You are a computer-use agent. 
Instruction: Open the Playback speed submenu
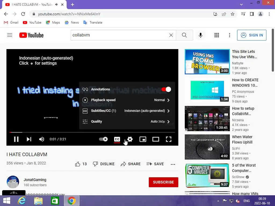127,100
